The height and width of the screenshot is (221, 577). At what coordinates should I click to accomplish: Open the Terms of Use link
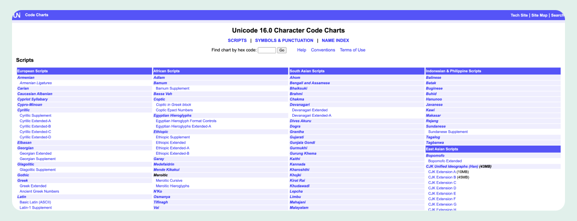pyautogui.click(x=352, y=50)
